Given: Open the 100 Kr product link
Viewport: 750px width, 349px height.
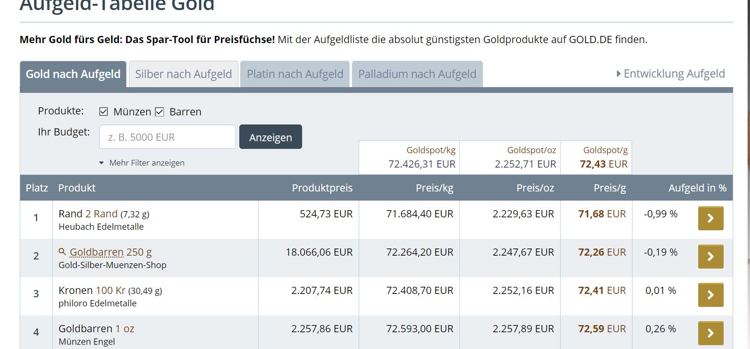Looking at the screenshot, I should [x=111, y=290].
